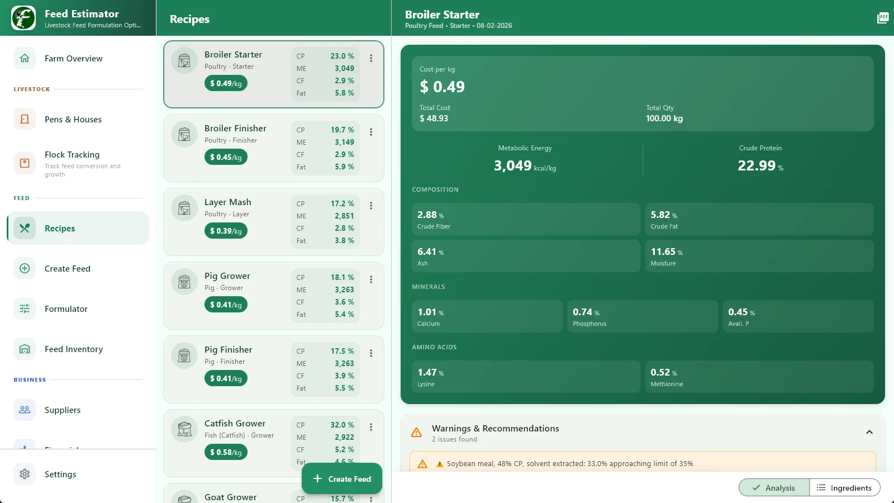The width and height of the screenshot is (894, 503).
Task: Open Layer Mash three-dot menu
Action: pyautogui.click(x=371, y=206)
